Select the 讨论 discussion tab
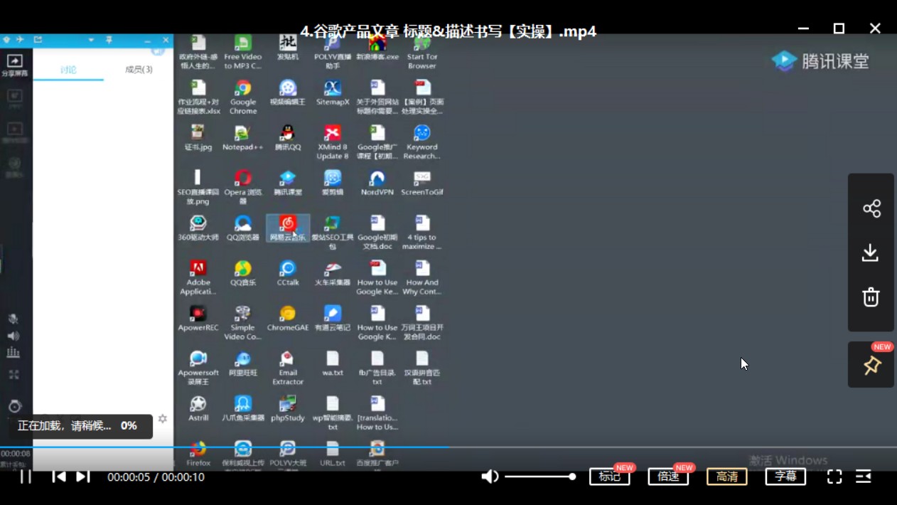This screenshot has width=897, height=505. coord(68,70)
